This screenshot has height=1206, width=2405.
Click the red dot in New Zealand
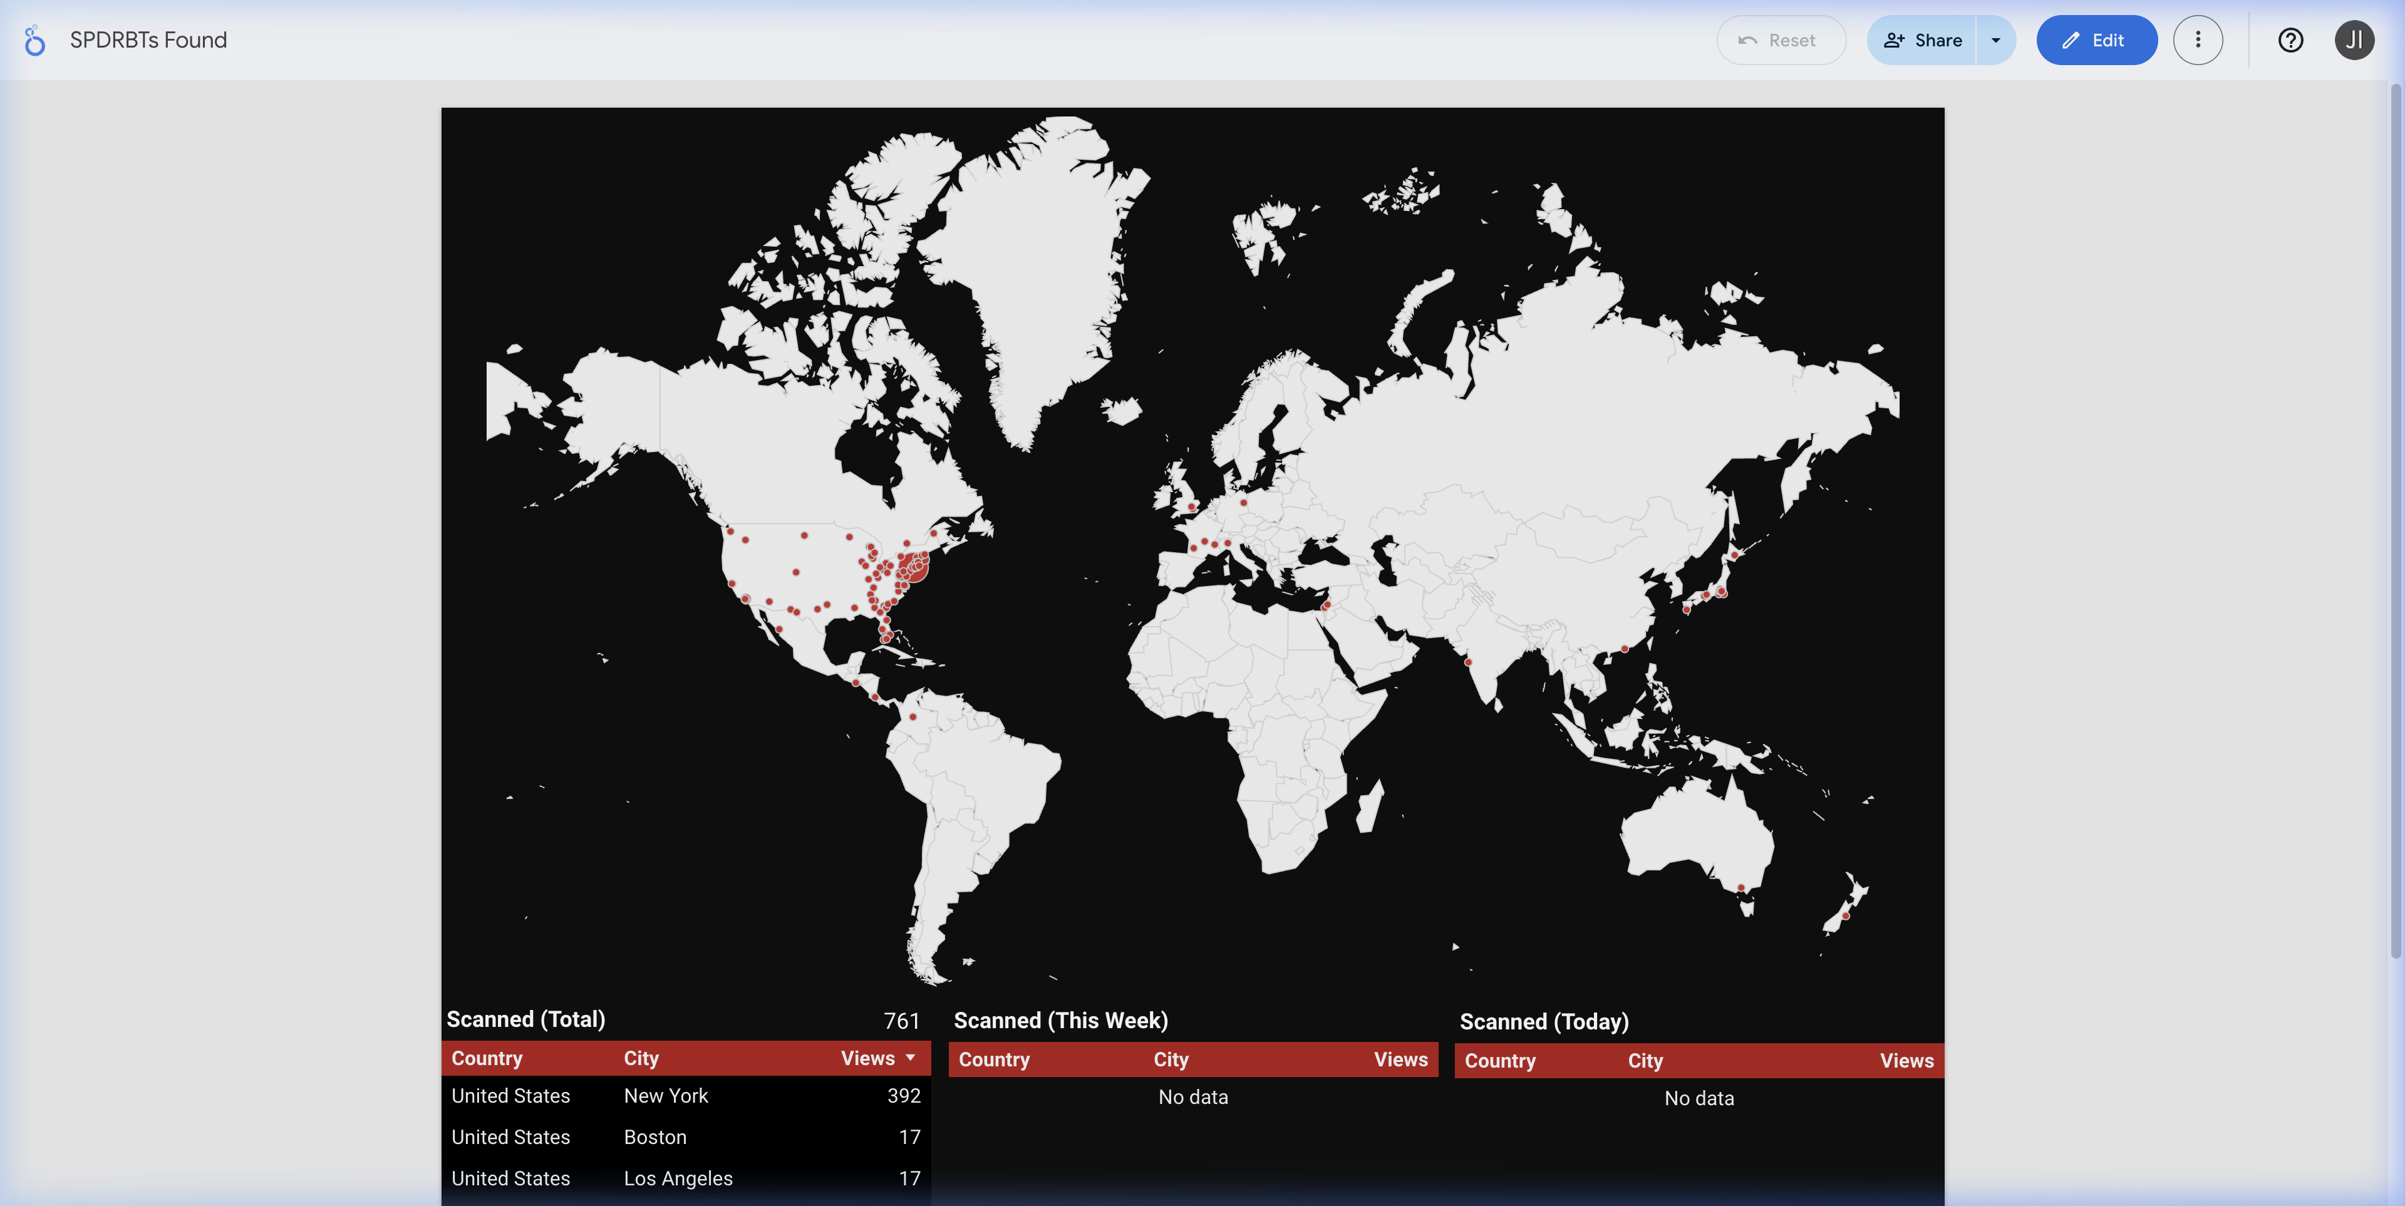pyautogui.click(x=1845, y=915)
